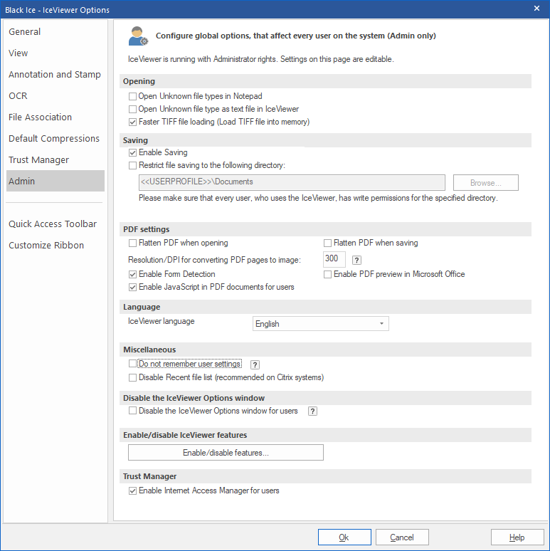550x551 pixels.
Task: Open help icon next to the DPI field
Action: [356, 260]
